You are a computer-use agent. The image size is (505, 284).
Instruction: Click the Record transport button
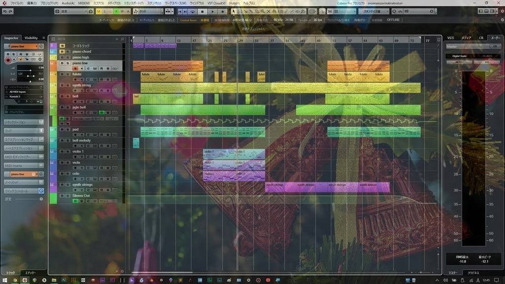(x=222, y=11)
